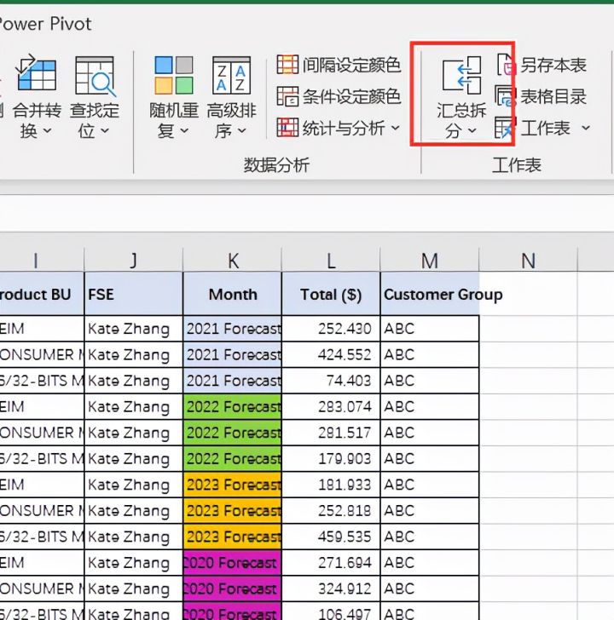Click the cell with total 283.074
Screen dimensions: 614x620
click(x=331, y=406)
